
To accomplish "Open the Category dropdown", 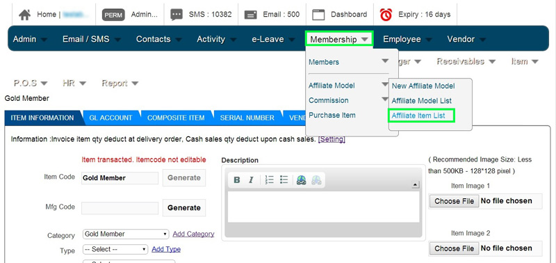I will (126, 234).
